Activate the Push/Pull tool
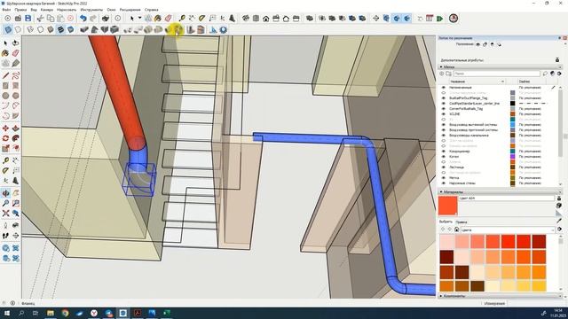 coord(16,128)
